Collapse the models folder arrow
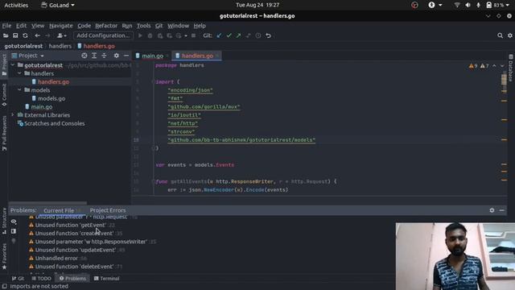The image size is (515, 290). coord(19,89)
